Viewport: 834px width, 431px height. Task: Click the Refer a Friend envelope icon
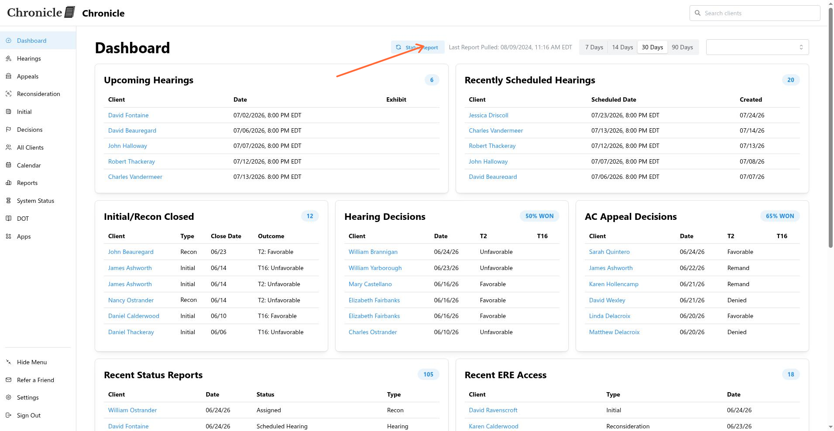click(x=8, y=380)
